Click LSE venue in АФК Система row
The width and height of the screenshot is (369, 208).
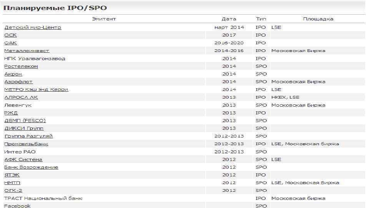click(x=276, y=159)
